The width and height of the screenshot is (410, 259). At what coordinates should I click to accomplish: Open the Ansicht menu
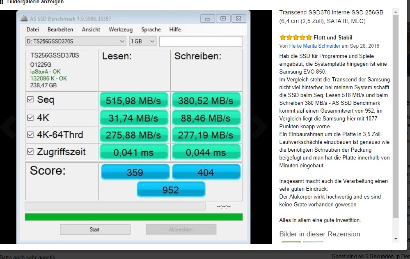tap(91, 29)
